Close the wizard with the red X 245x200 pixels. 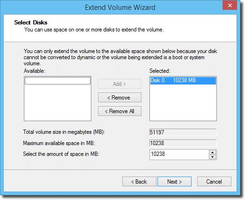[x=230, y=5]
